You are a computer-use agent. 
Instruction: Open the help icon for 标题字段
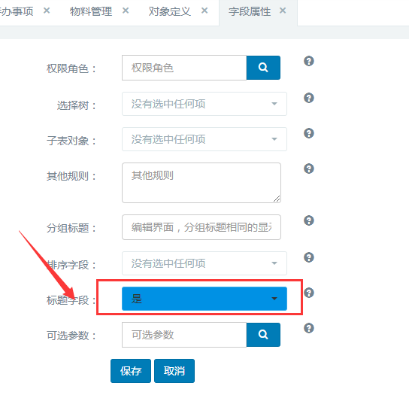[309, 293]
